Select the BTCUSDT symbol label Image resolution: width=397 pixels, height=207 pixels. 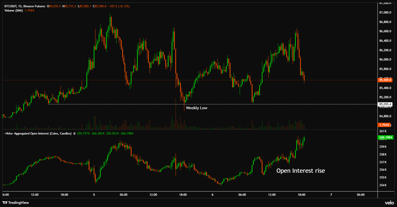click(x=11, y=6)
